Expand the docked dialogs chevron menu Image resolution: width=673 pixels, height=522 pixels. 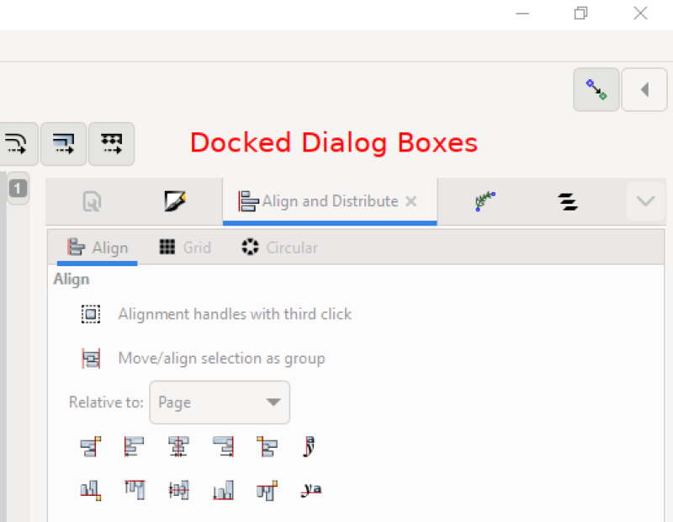645,201
